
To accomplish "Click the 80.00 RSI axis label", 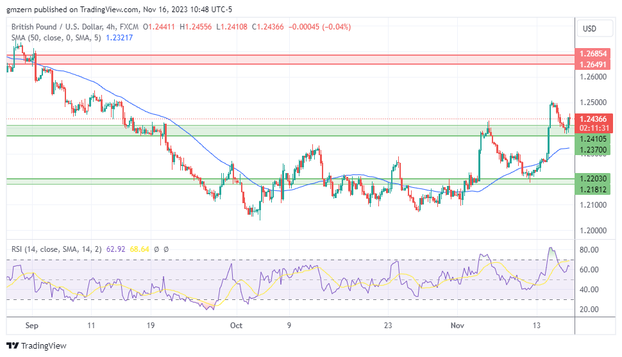I will (x=589, y=250).
